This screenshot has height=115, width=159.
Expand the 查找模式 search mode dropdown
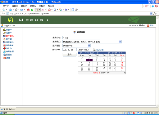(x=120, y=42)
